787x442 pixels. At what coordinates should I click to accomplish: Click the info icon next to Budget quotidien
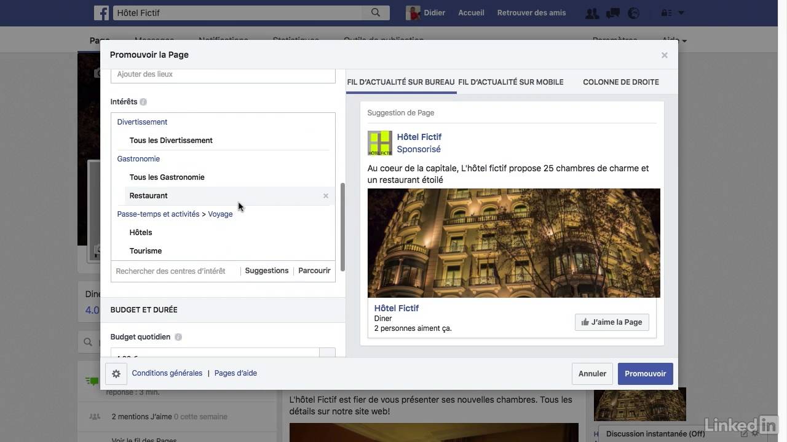pyautogui.click(x=178, y=337)
